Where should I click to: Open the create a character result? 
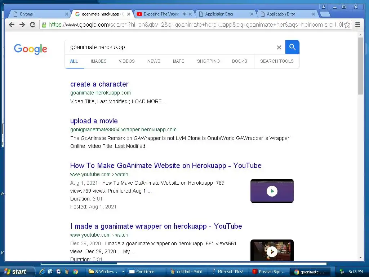click(99, 84)
